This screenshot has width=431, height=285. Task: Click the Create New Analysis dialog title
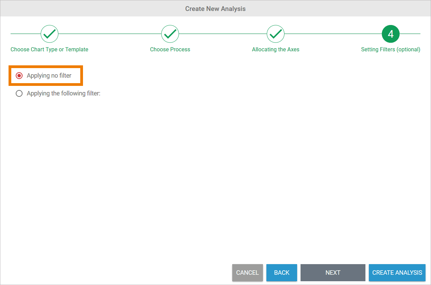point(215,9)
